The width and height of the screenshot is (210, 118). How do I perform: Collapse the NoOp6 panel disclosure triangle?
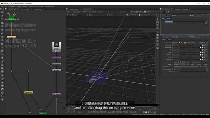[x=161, y=16]
